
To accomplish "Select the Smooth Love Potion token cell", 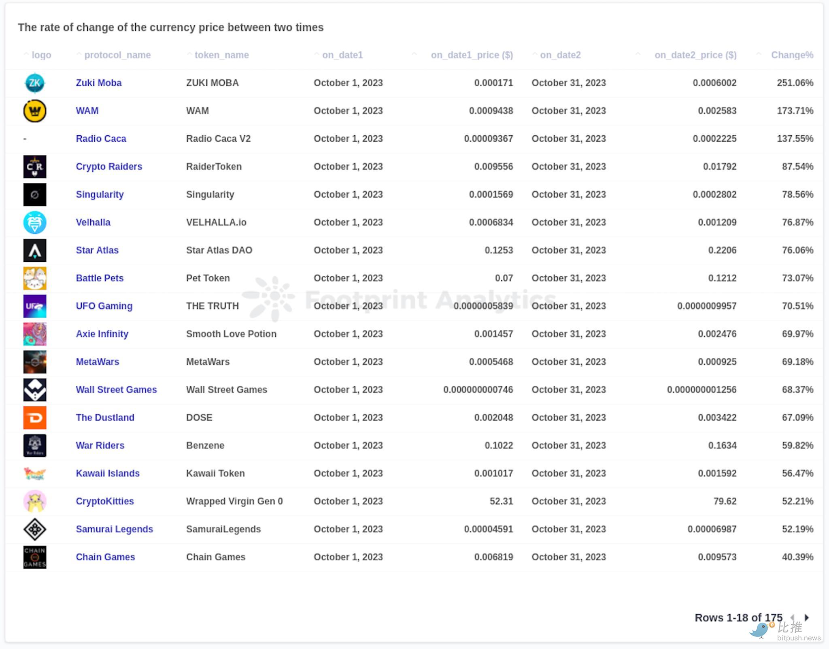I will [x=232, y=334].
